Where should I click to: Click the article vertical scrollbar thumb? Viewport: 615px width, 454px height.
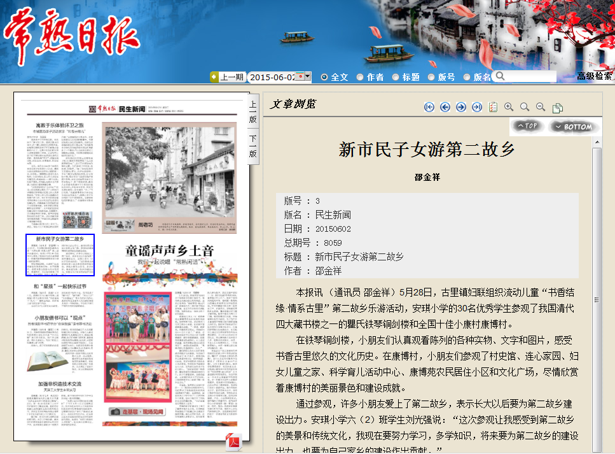[597, 300]
